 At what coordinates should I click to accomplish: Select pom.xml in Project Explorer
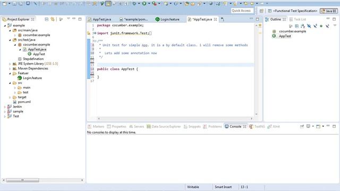tap(24, 102)
